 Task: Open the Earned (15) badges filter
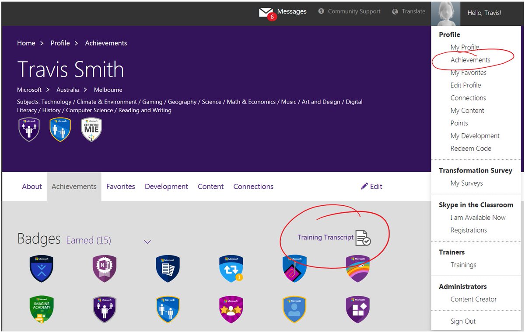coord(88,240)
